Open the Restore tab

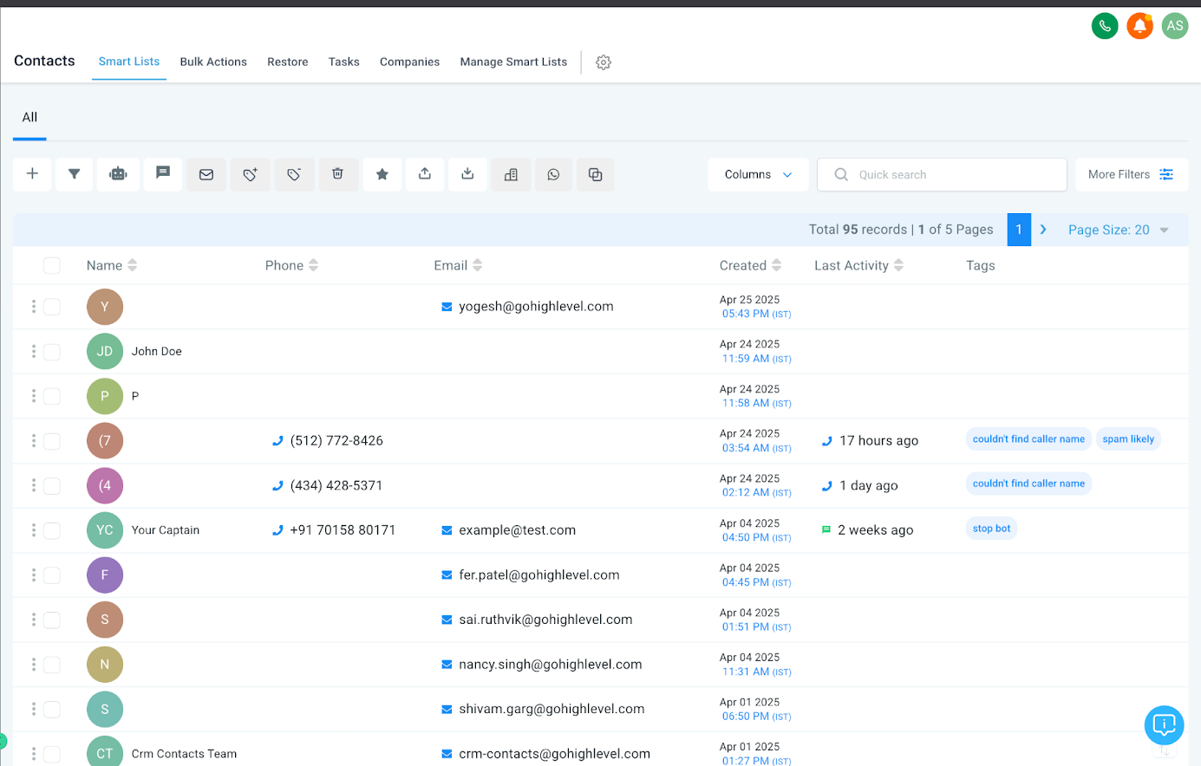288,62
